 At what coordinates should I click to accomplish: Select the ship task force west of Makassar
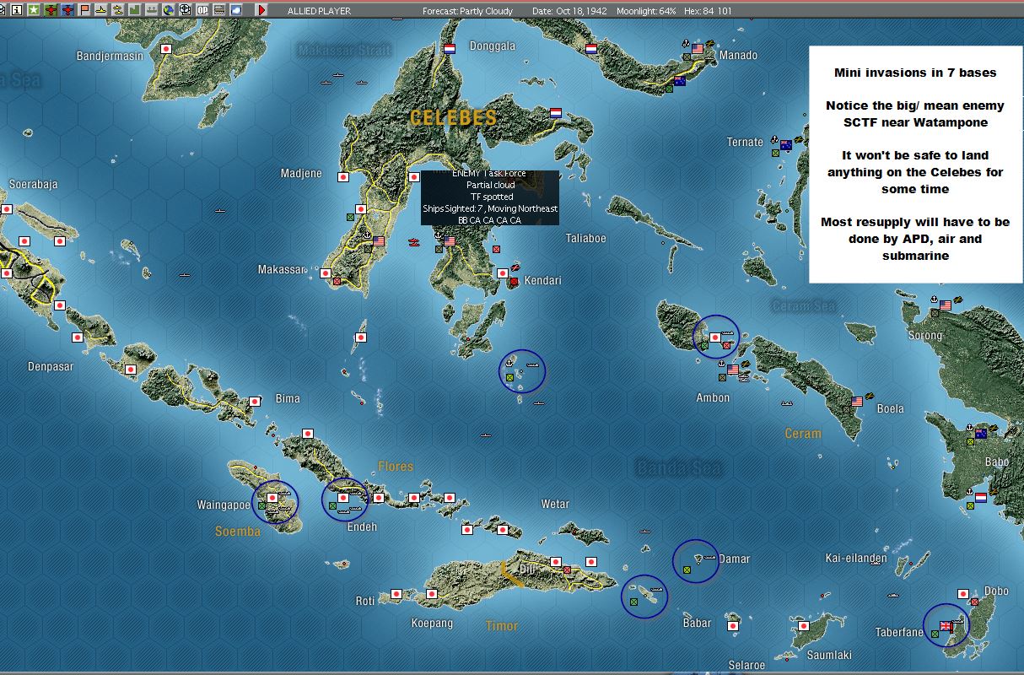pos(185,274)
